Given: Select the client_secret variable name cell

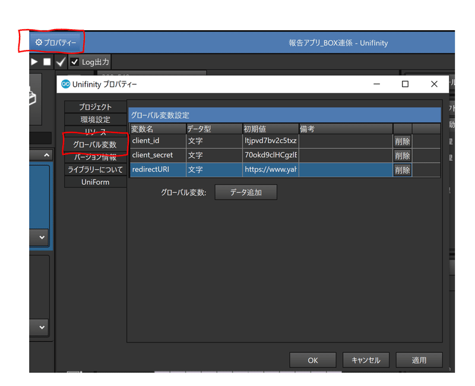Looking at the screenshot, I should point(157,156).
